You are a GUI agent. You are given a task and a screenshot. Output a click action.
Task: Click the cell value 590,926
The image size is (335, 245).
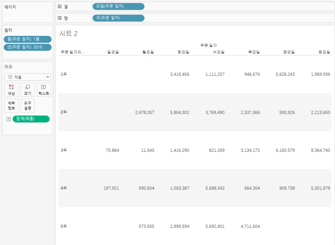click(x=287, y=112)
